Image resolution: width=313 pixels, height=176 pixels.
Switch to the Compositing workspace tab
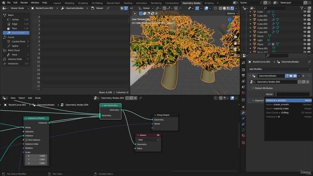(172, 3)
